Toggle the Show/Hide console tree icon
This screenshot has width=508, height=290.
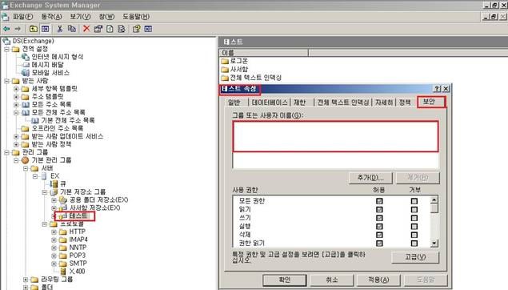click(45, 29)
